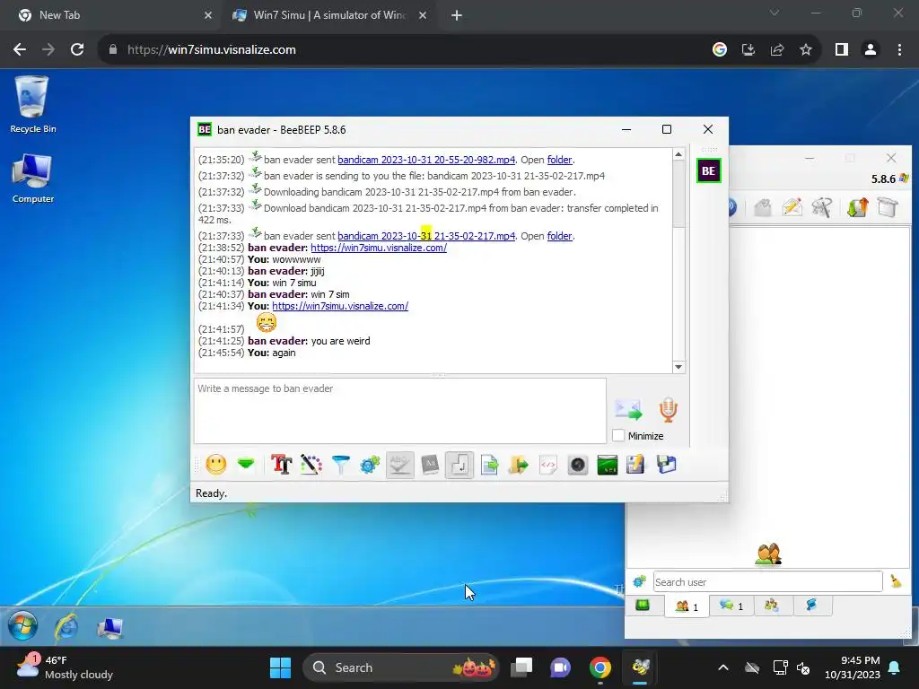Switch to the groups tab
This screenshot has height=689, width=919.
772,606
